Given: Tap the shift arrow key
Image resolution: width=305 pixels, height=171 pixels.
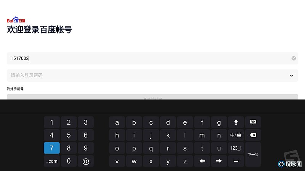Looking at the screenshot, I should click(x=236, y=122).
